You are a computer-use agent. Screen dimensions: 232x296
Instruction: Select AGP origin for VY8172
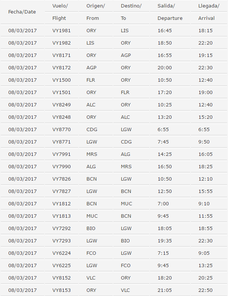pyautogui.click(x=91, y=67)
